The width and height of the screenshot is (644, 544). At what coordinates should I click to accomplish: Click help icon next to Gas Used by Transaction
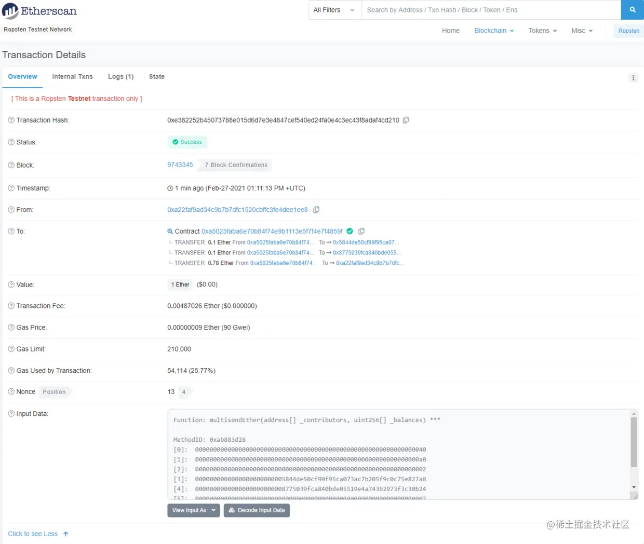click(11, 371)
